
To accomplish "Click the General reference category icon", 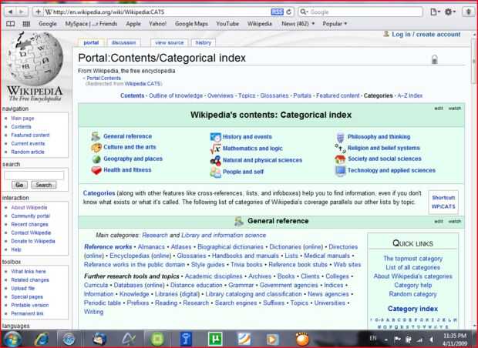I will (96, 136).
